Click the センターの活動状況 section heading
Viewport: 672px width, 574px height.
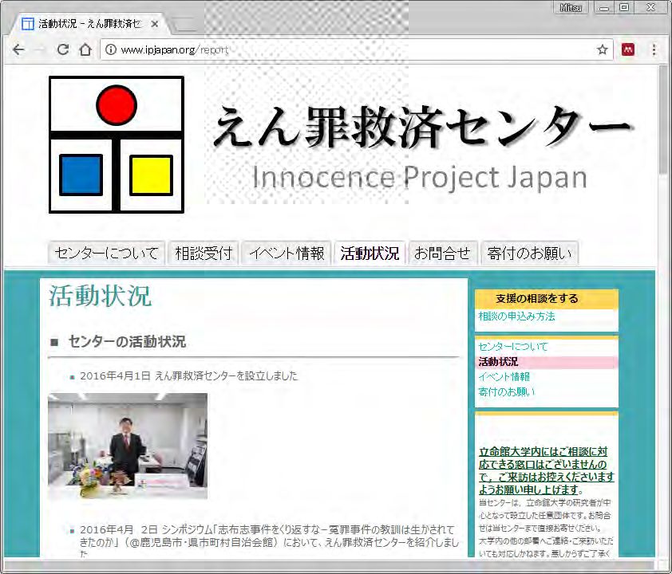click(x=127, y=341)
